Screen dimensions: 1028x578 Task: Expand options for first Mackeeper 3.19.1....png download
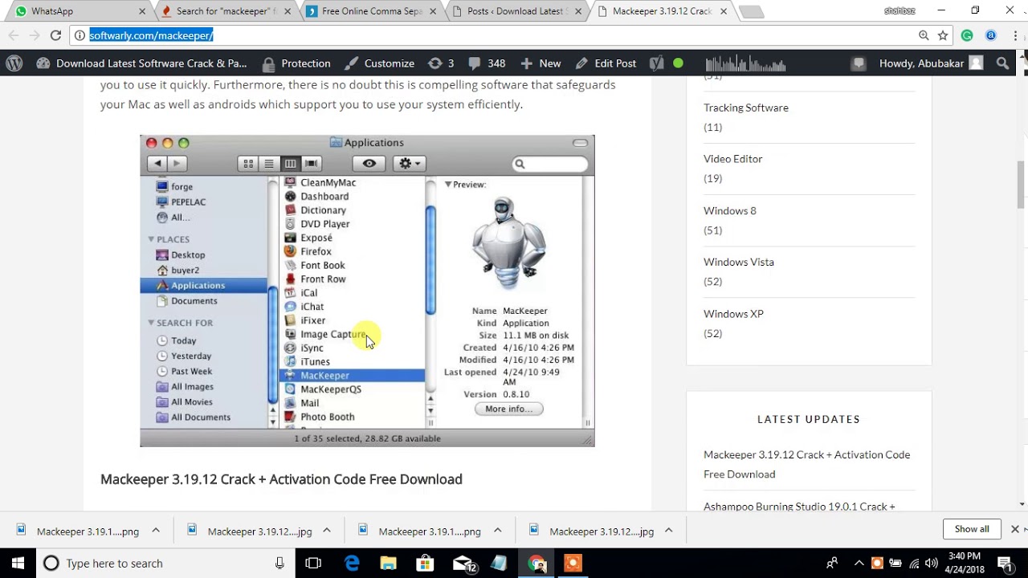click(x=156, y=531)
